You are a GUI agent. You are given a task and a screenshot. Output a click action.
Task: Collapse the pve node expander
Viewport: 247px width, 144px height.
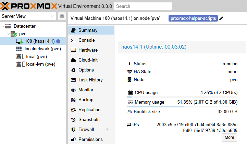tap(8, 34)
